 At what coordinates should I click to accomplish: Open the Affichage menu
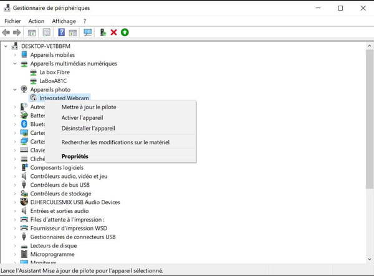click(x=64, y=21)
